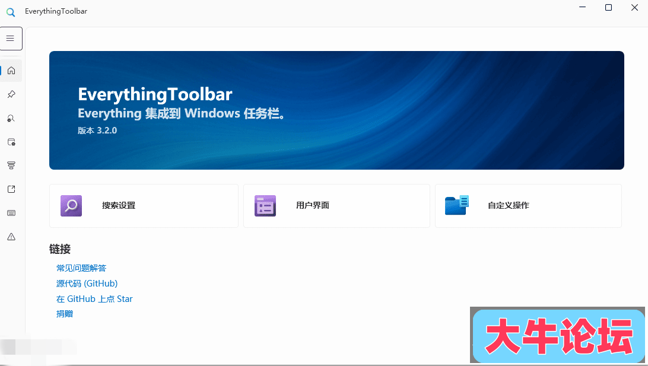This screenshot has height=366, width=648.
Task: Click the blue folder icon on 自定义操作 card
Action: click(x=457, y=205)
